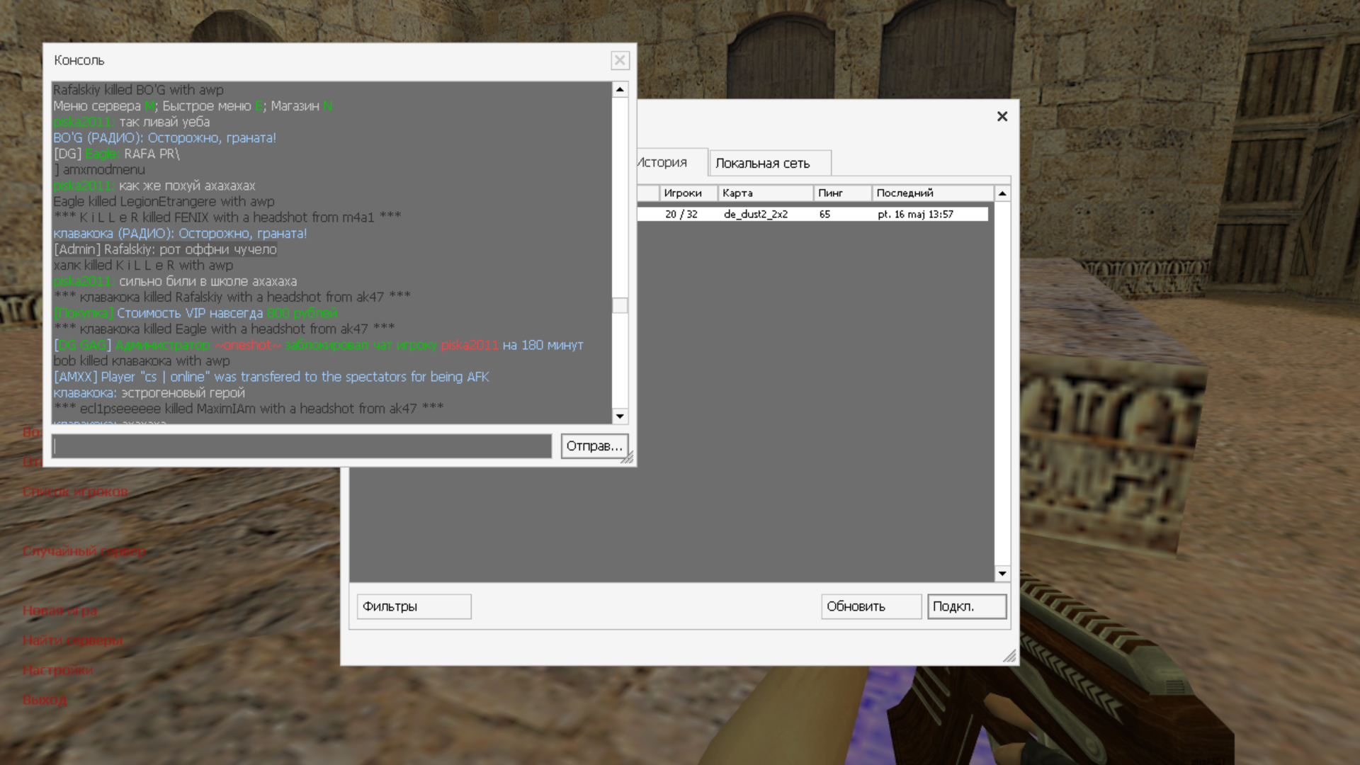The image size is (1360, 765).
Task: Click Выход to quit the game
Action: pyautogui.click(x=45, y=700)
